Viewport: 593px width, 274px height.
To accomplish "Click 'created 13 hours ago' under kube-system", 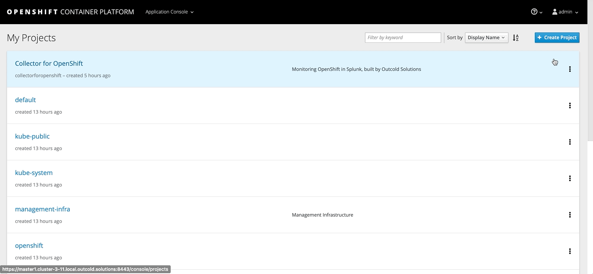I will [x=38, y=185].
